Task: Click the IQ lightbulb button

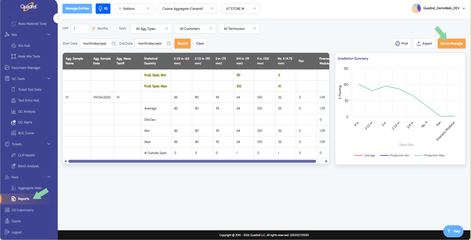Action: point(103,9)
